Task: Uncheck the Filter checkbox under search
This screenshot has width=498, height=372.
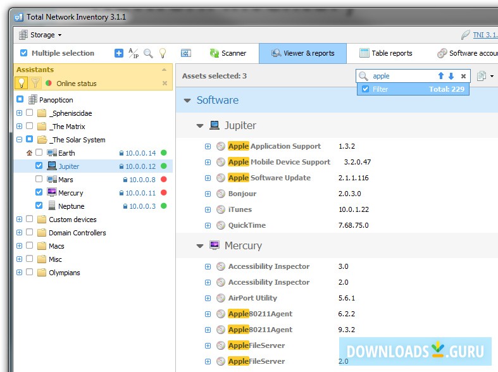Action: pos(365,89)
